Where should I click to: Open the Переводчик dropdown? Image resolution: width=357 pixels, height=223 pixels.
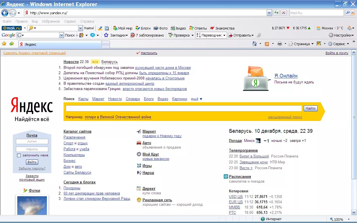[x=224, y=35]
